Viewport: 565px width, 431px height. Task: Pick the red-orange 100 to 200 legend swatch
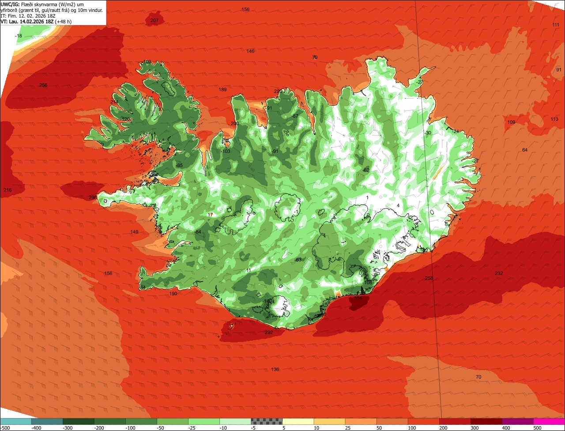[423, 421]
